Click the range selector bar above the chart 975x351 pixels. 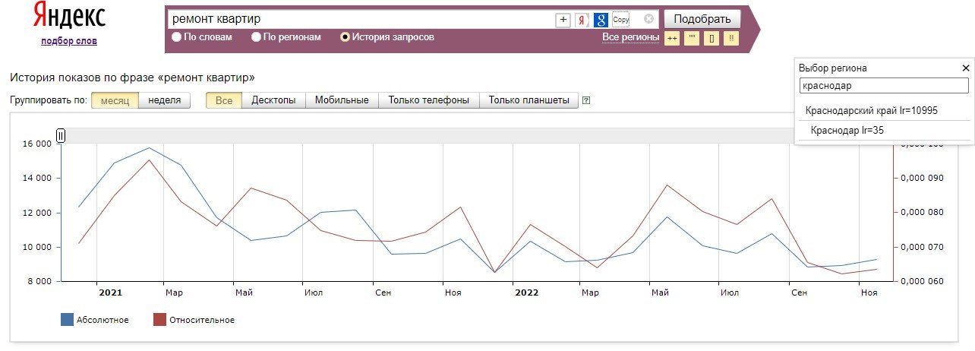476,135
